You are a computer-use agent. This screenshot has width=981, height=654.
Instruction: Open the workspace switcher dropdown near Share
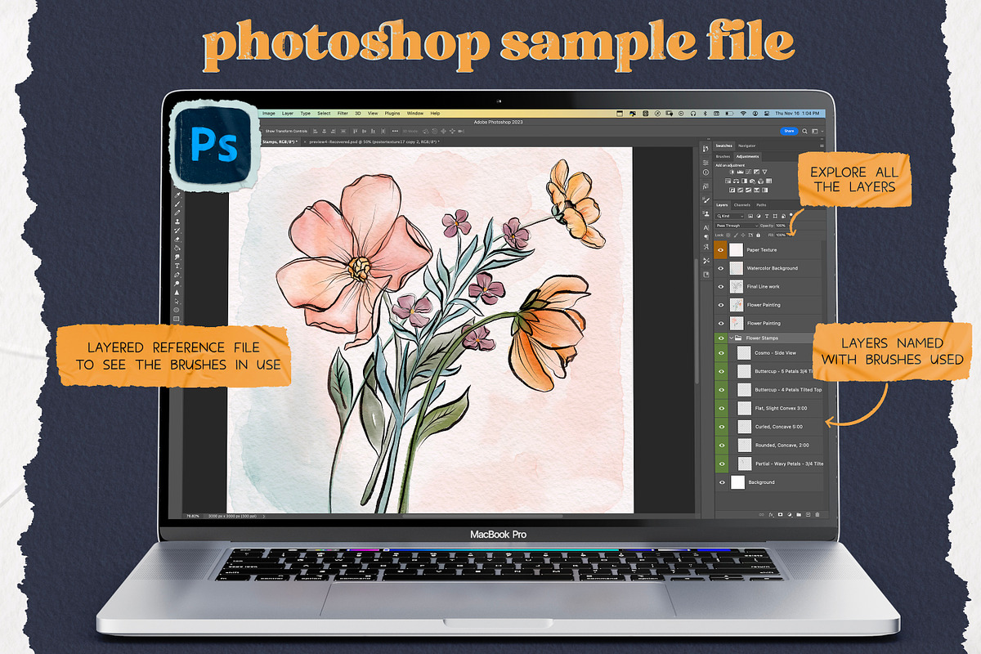coord(817,131)
